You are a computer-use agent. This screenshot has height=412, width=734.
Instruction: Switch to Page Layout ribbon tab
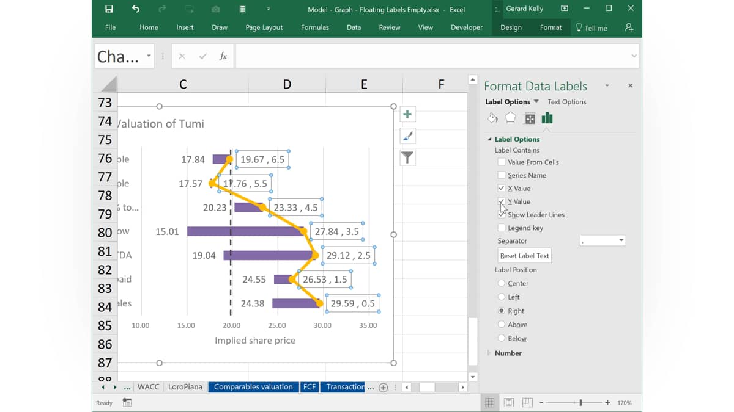pyautogui.click(x=264, y=27)
